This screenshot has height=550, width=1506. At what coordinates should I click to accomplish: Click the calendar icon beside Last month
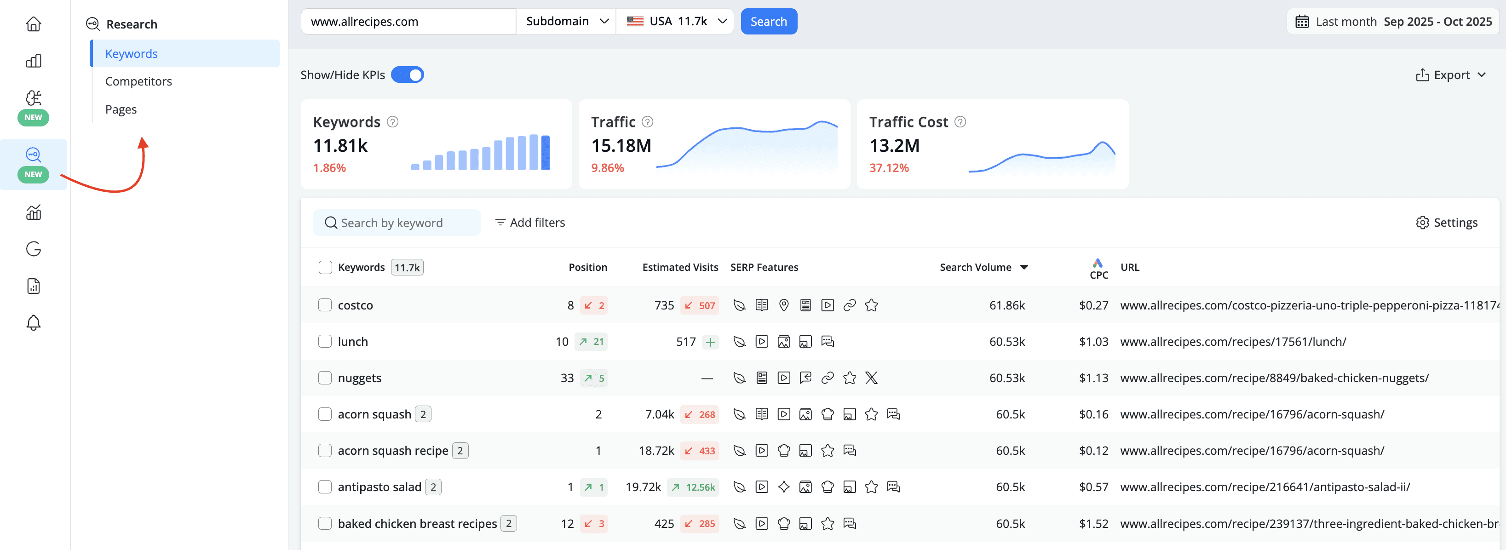coord(1302,22)
